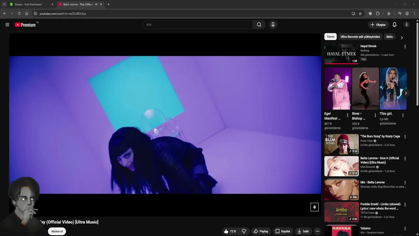This screenshot has height=236, width=419.
Task: Open the Give It video thumbnail
Action: 341,166
